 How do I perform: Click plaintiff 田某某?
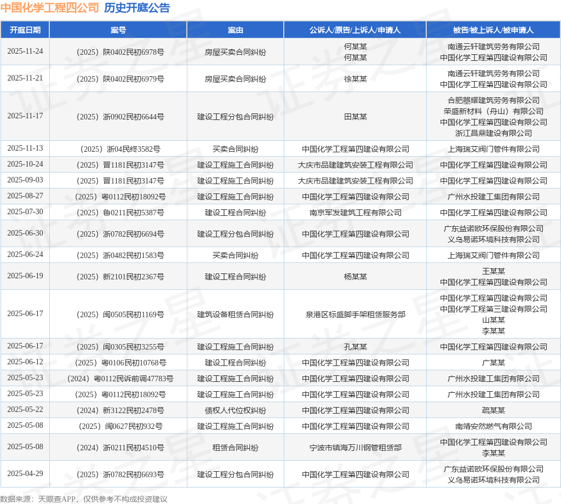click(x=355, y=117)
